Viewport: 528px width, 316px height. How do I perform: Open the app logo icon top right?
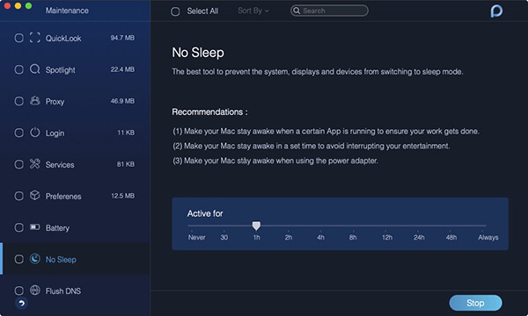pos(496,11)
